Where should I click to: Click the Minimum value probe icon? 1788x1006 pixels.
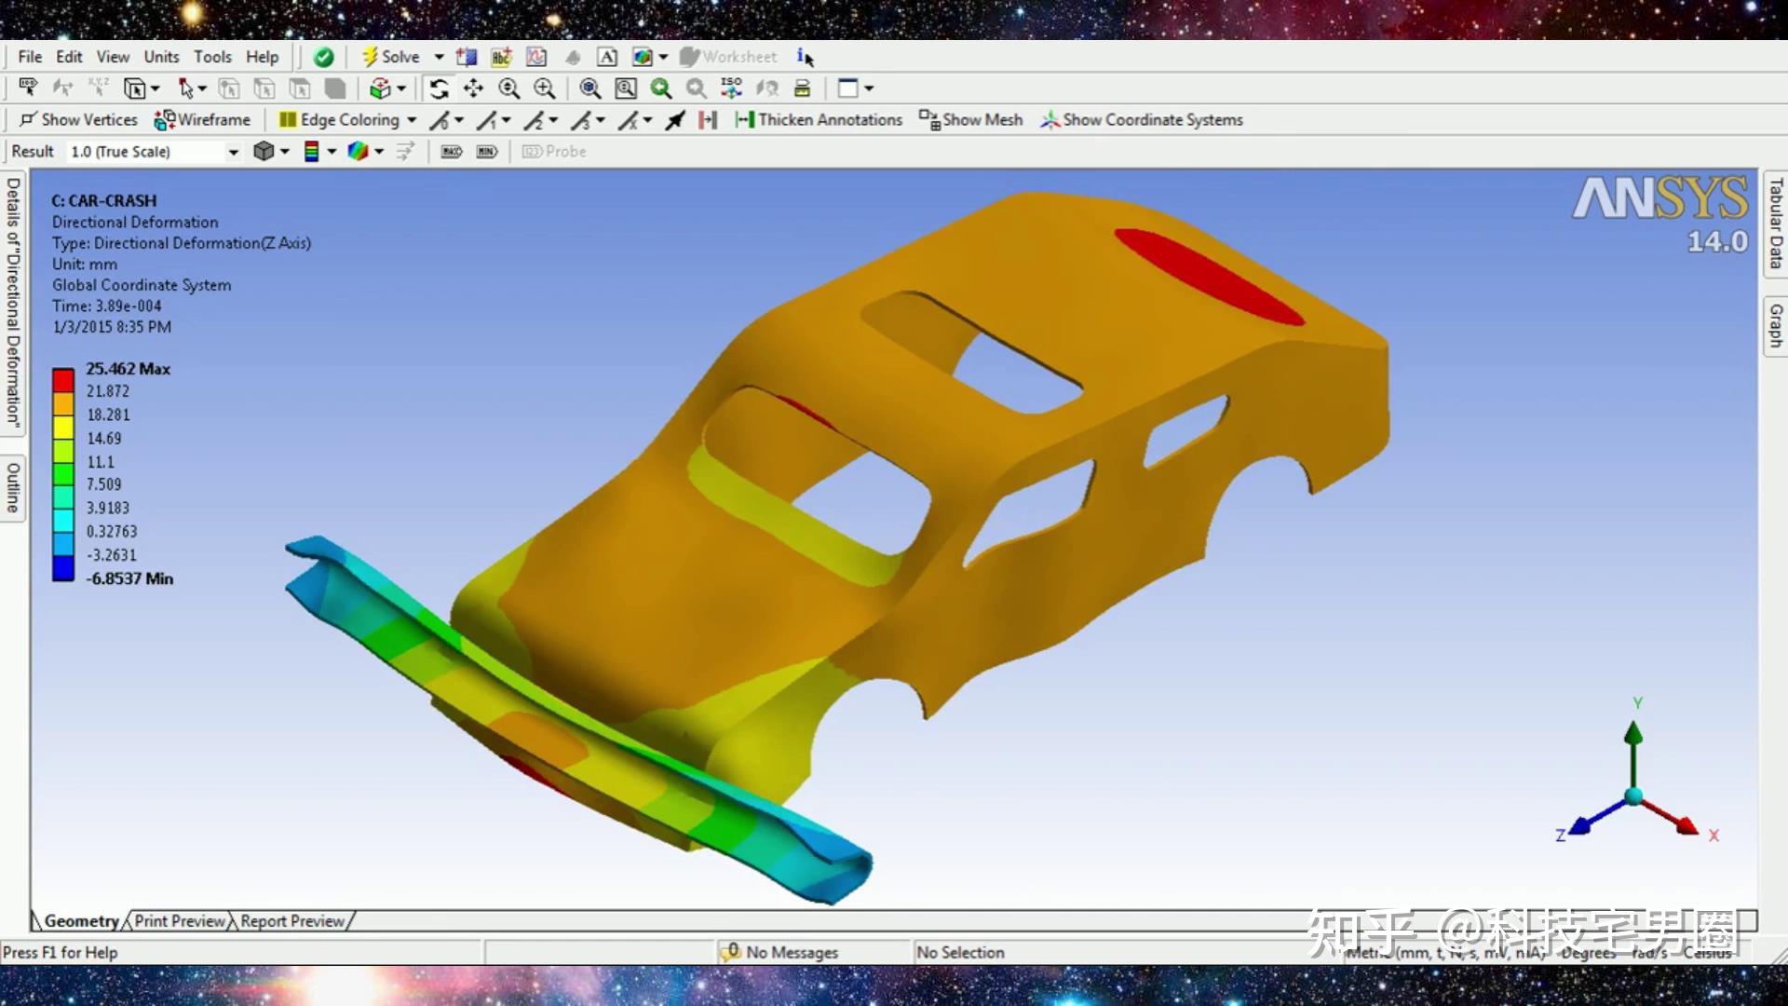pos(486,152)
